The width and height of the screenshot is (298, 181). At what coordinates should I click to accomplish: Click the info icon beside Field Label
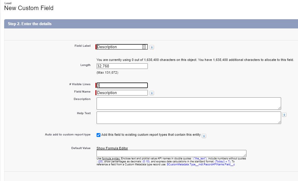(152, 47)
